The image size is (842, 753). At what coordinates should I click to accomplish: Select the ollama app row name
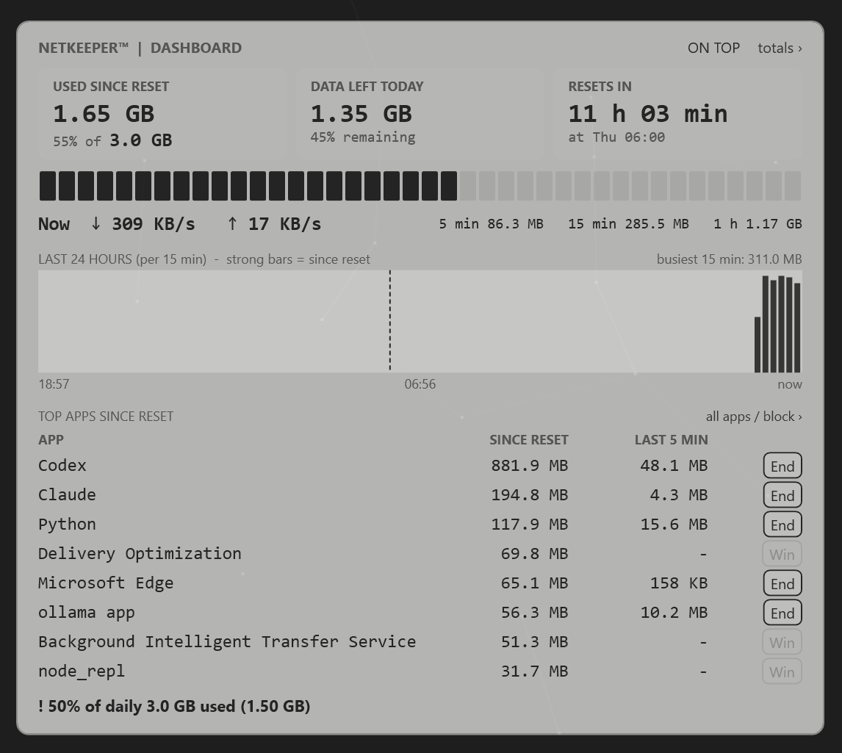(x=87, y=613)
